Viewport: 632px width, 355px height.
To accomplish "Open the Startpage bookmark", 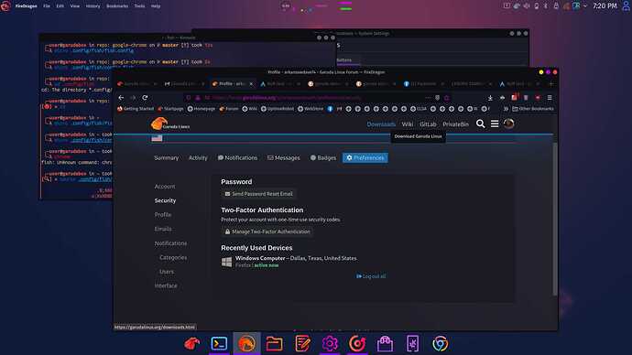I will [170, 109].
